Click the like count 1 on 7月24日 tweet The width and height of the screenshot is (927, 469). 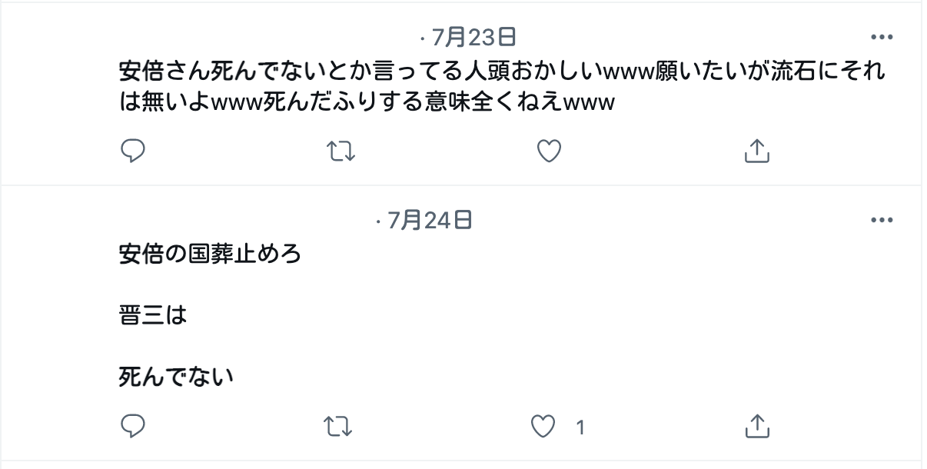[580, 427]
